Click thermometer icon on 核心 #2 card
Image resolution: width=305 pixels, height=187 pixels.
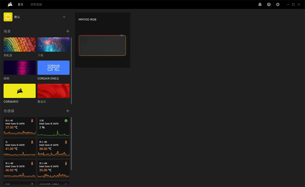pyautogui.click(x=66, y=142)
